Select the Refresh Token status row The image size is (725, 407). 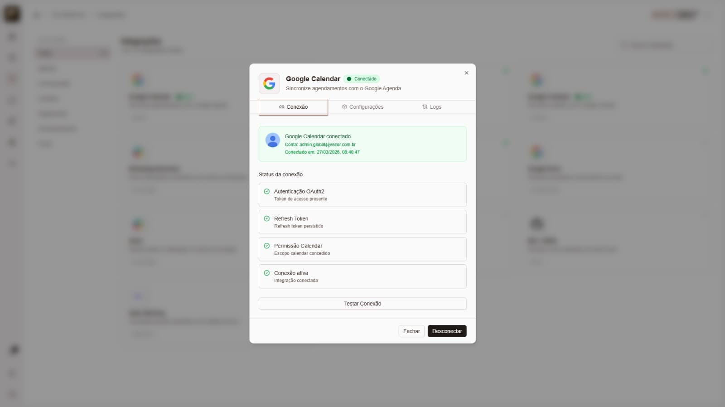click(362, 222)
